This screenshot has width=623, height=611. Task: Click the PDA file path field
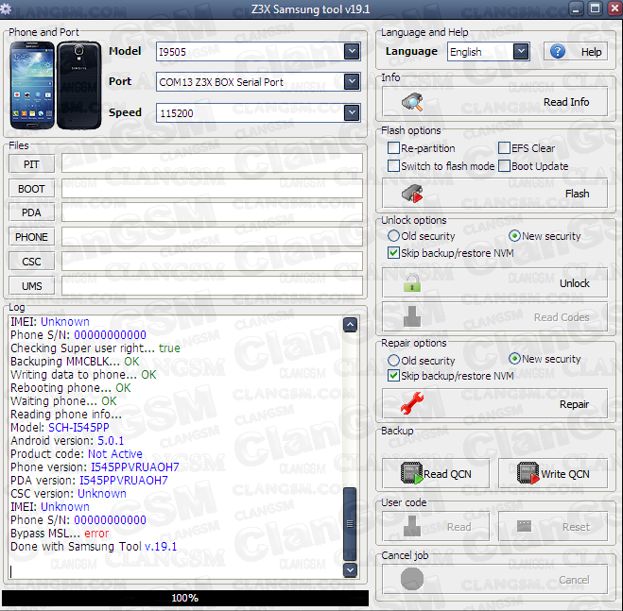[x=212, y=212]
